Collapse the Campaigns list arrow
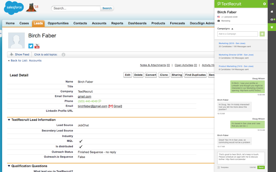The image size is (276, 172). point(232,29)
